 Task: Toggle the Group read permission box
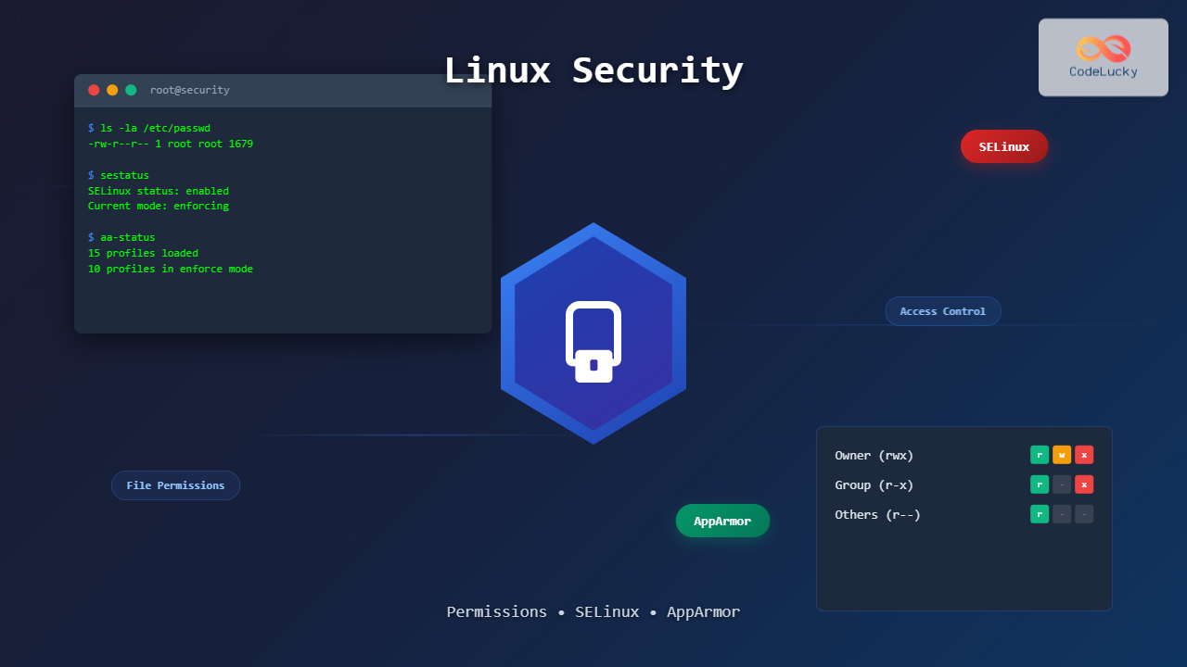pos(1040,485)
